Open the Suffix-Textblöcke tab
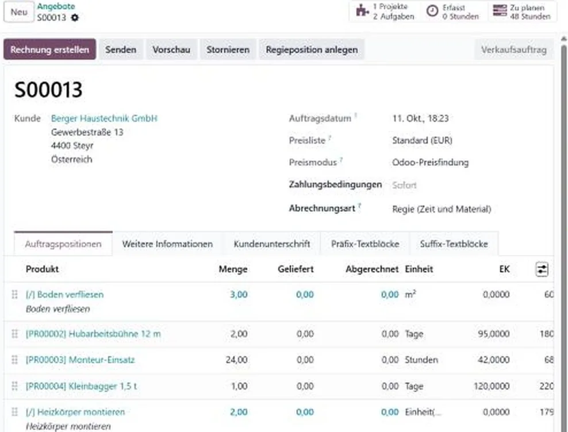The height and width of the screenshot is (432, 568). [x=454, y=244]
